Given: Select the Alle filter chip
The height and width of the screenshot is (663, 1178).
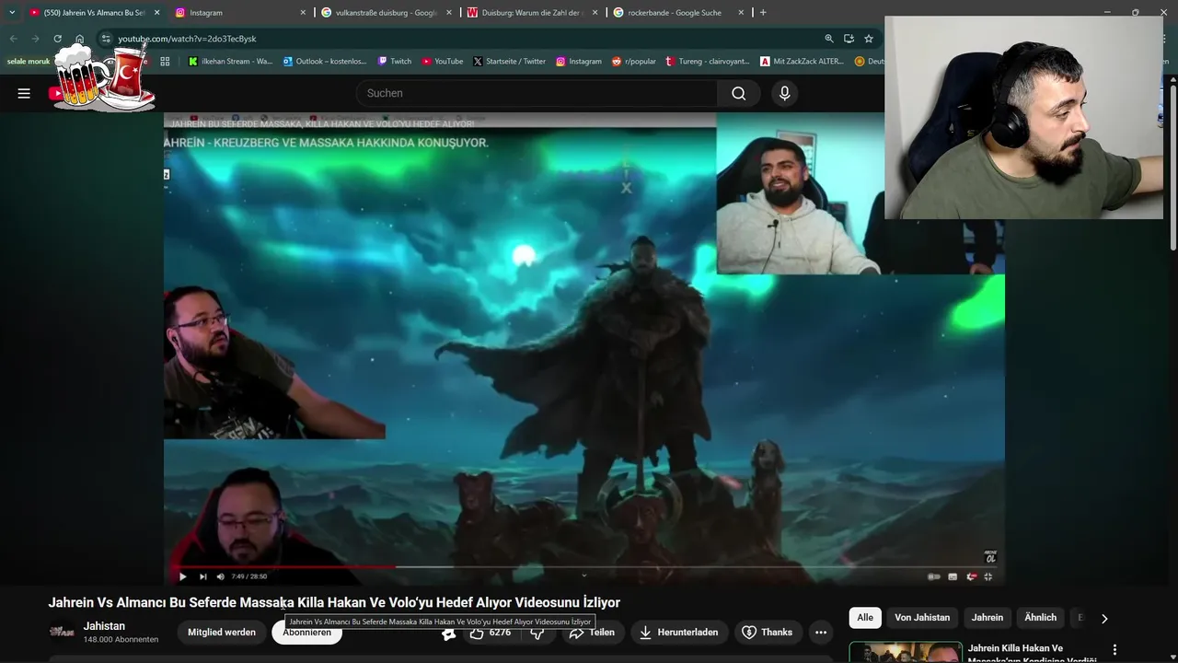Looking at the screenshot, I should click(x=865, y=618).
